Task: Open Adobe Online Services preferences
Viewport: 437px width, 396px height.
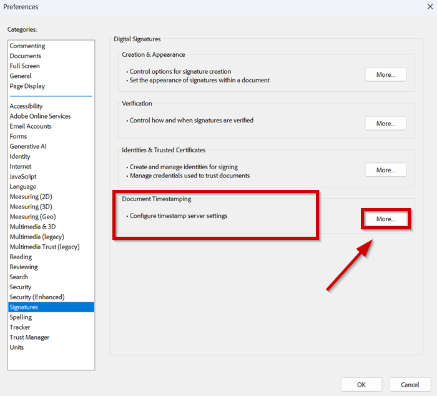Action: [40, 116]
